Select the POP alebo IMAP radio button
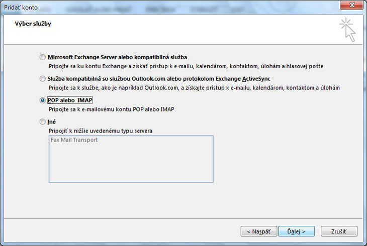Image resolution: width=367 pixels, height=246 pixels. (42, 100)
